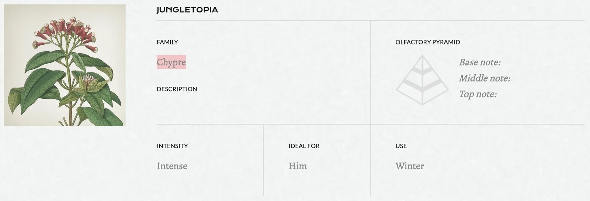590x201 pixels.
Task: Click the INTENSITY heading
Action: click(x=172, y=146)
